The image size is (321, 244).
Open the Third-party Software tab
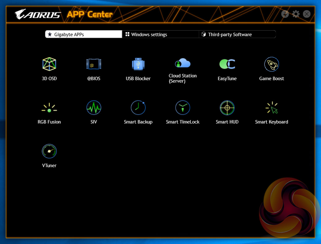[237, 34]
